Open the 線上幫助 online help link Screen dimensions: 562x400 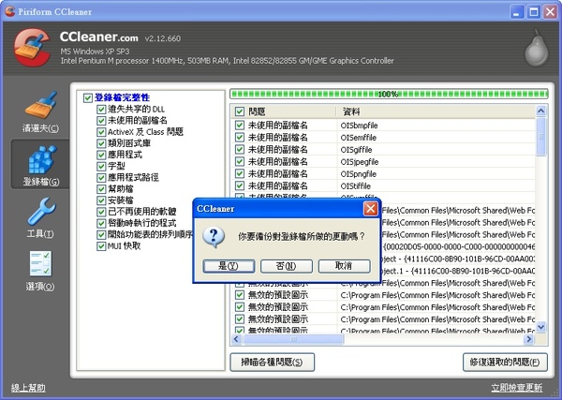coord(28,388)
